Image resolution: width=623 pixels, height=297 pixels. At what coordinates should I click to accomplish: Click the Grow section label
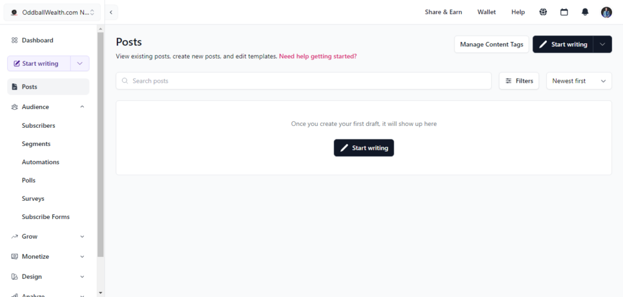tap(29, 237)
